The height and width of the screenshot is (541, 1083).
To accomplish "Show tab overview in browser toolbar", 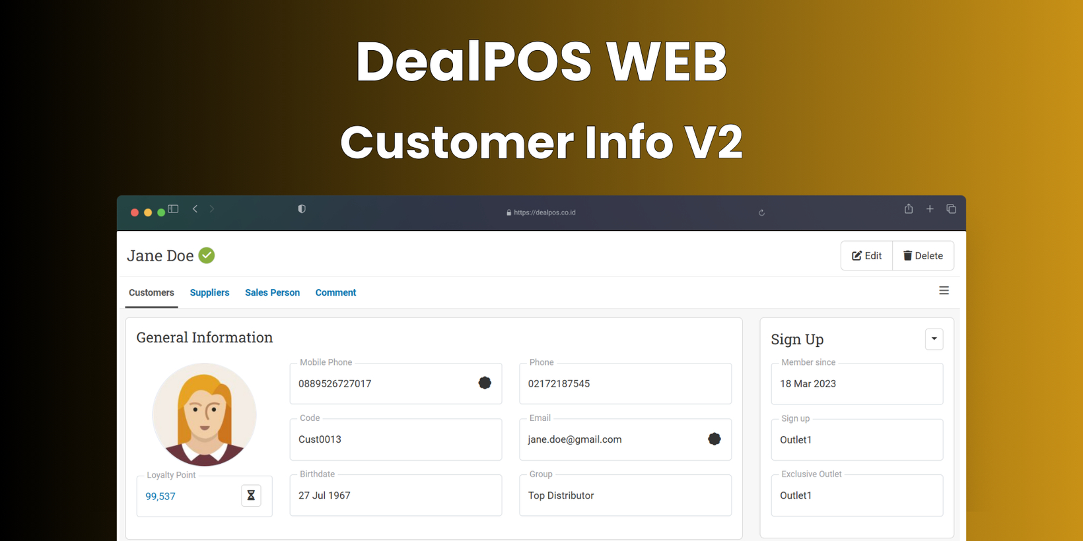I will coord(952,209).
